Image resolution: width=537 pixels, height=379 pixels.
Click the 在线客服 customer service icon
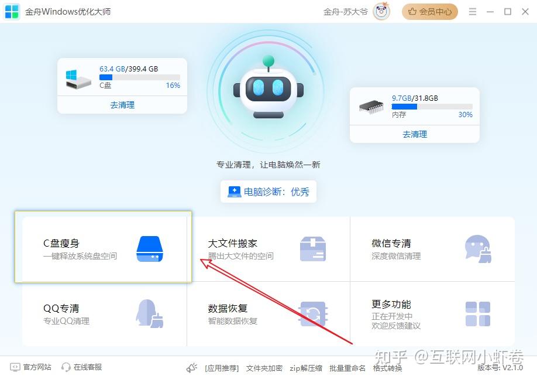click(x=64, y=367)
